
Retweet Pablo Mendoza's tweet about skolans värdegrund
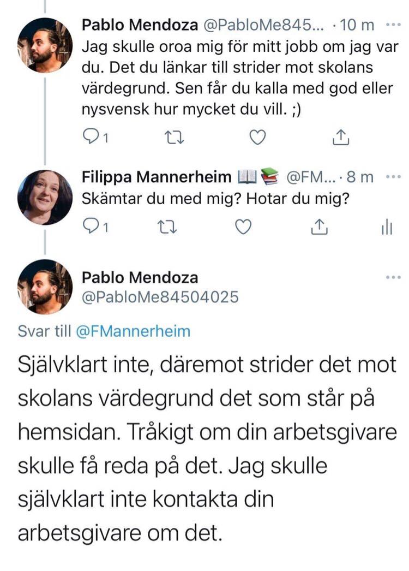(174, 139)
